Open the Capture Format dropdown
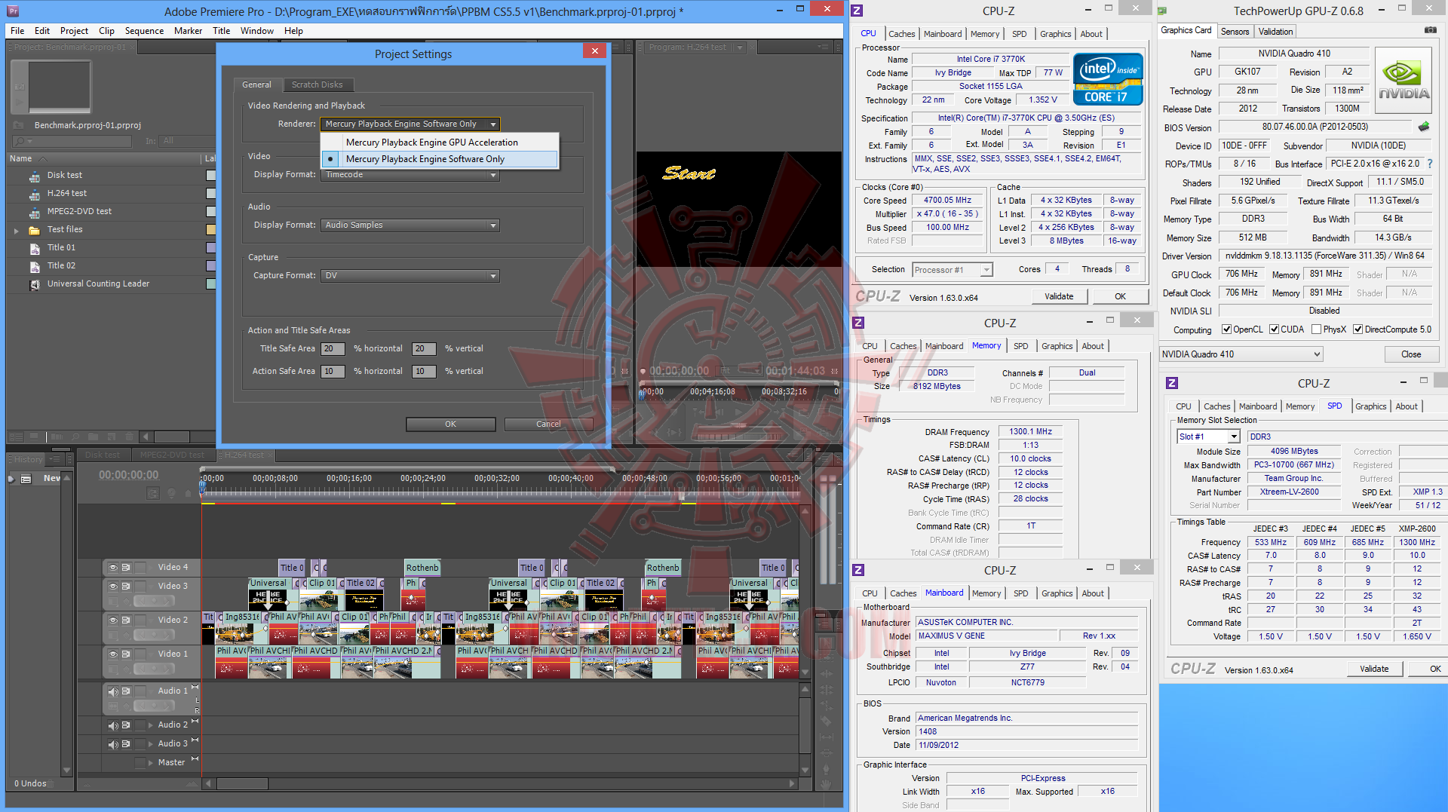Screen dimensions: 1448x812 click(x=410, y=276)
